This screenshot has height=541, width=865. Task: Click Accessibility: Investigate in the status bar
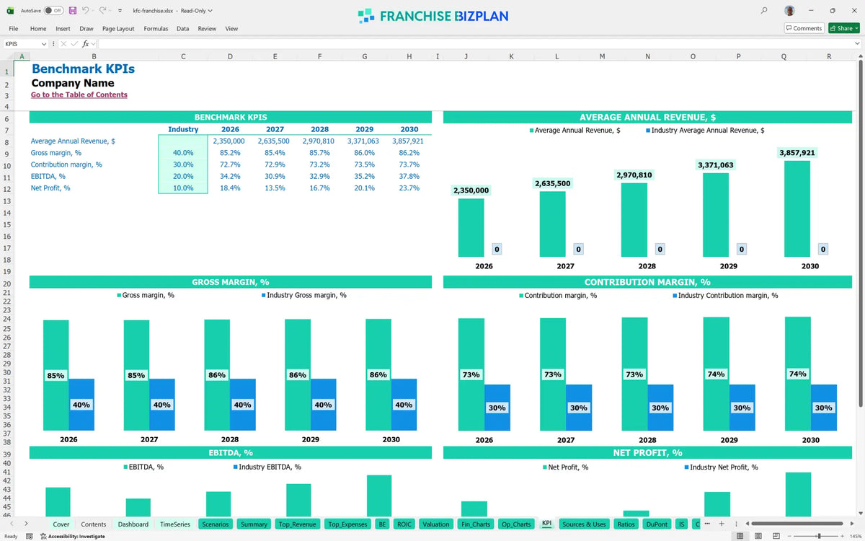click(x=72, y=536)
